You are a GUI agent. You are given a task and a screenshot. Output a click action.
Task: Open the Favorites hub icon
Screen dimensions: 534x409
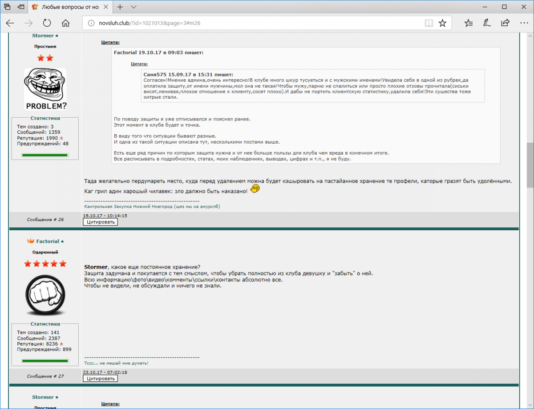[469, 23]
